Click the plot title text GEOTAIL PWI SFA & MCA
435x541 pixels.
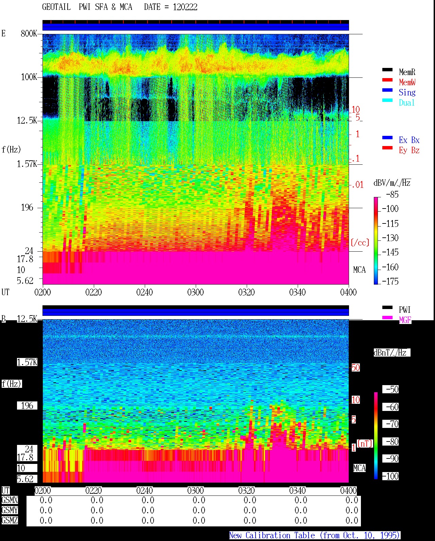(87, 7)
